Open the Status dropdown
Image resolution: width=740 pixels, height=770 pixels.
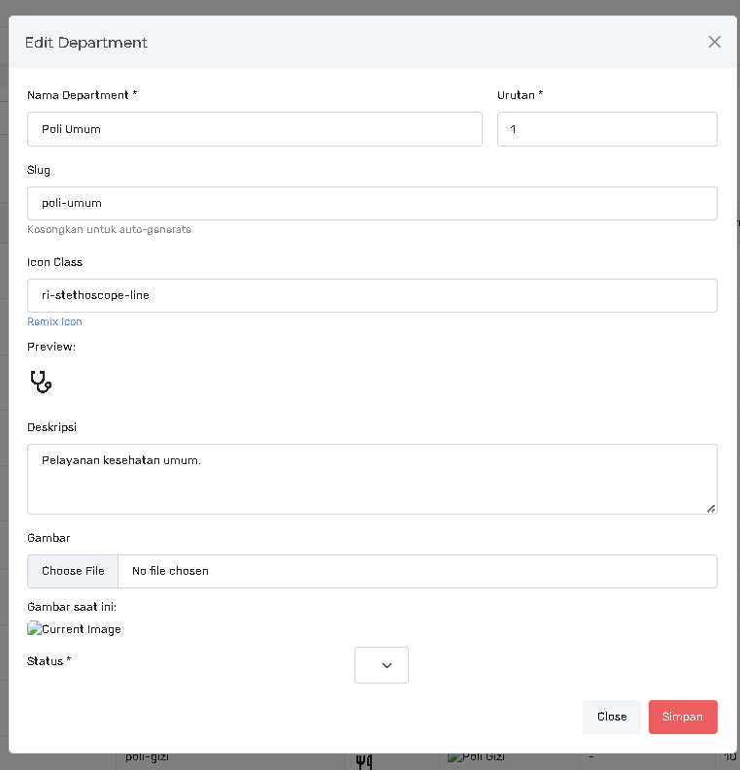click(382, 665)
